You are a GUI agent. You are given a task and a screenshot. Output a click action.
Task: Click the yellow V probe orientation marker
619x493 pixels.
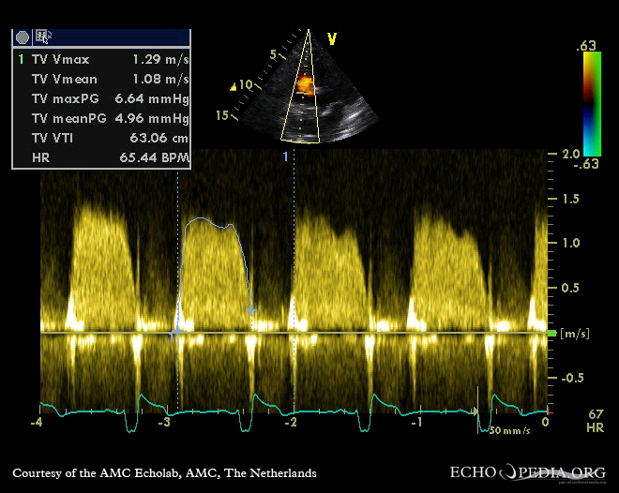(x=331, y=38)
